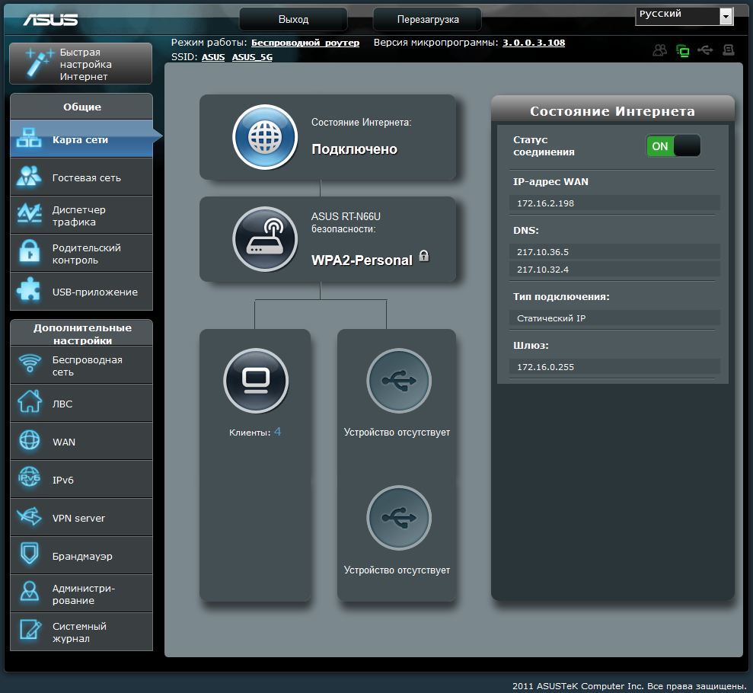Click the ASUS logo
The width and height of the screenshot is (753, 693).
[x=50, y=19]
